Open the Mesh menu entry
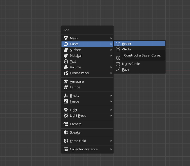 click(x=87, y=38)
